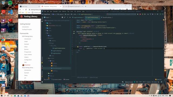Click the Testing Library octopus logo
The width and height of the screenshot is (173, 97).
(22, 16)
